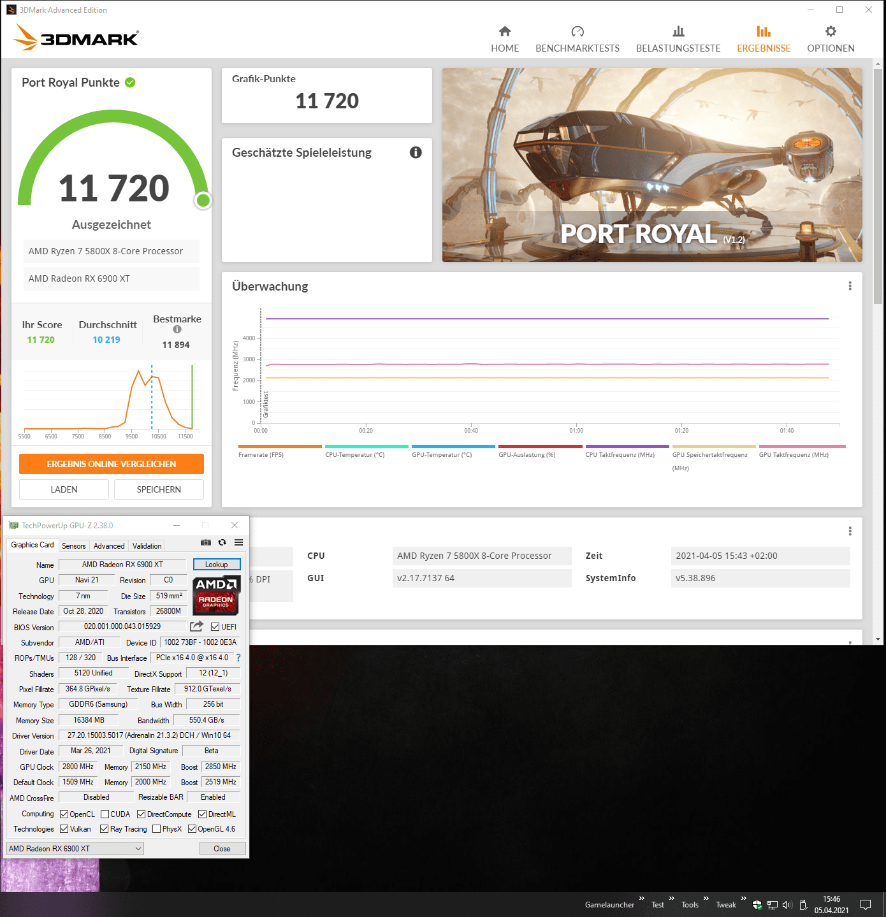The height and width of the screenshot is (917, 886).
Task: Expand the Tweak taskbar toolbar chevron
Action: (x=743, y=899)
